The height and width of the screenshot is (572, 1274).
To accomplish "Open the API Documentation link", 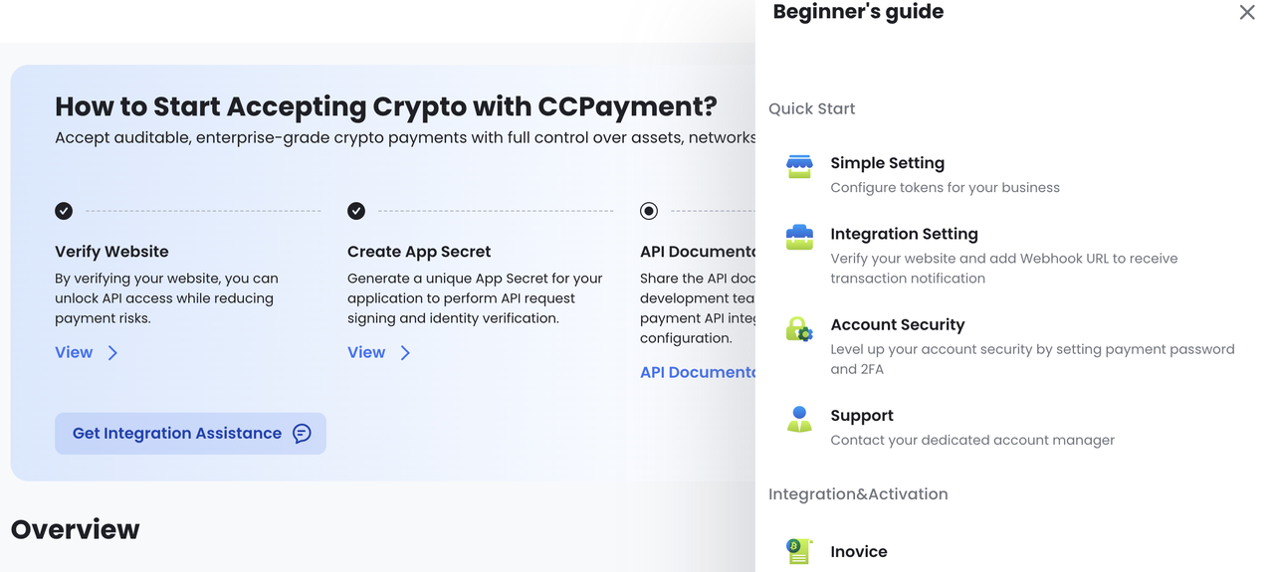I will pyautogui.click(x=698, y=372).
